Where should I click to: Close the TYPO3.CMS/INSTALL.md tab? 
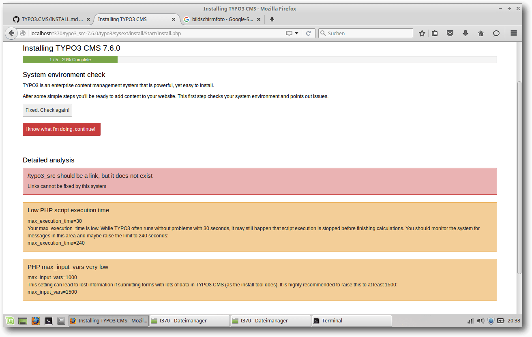point(88,19)
